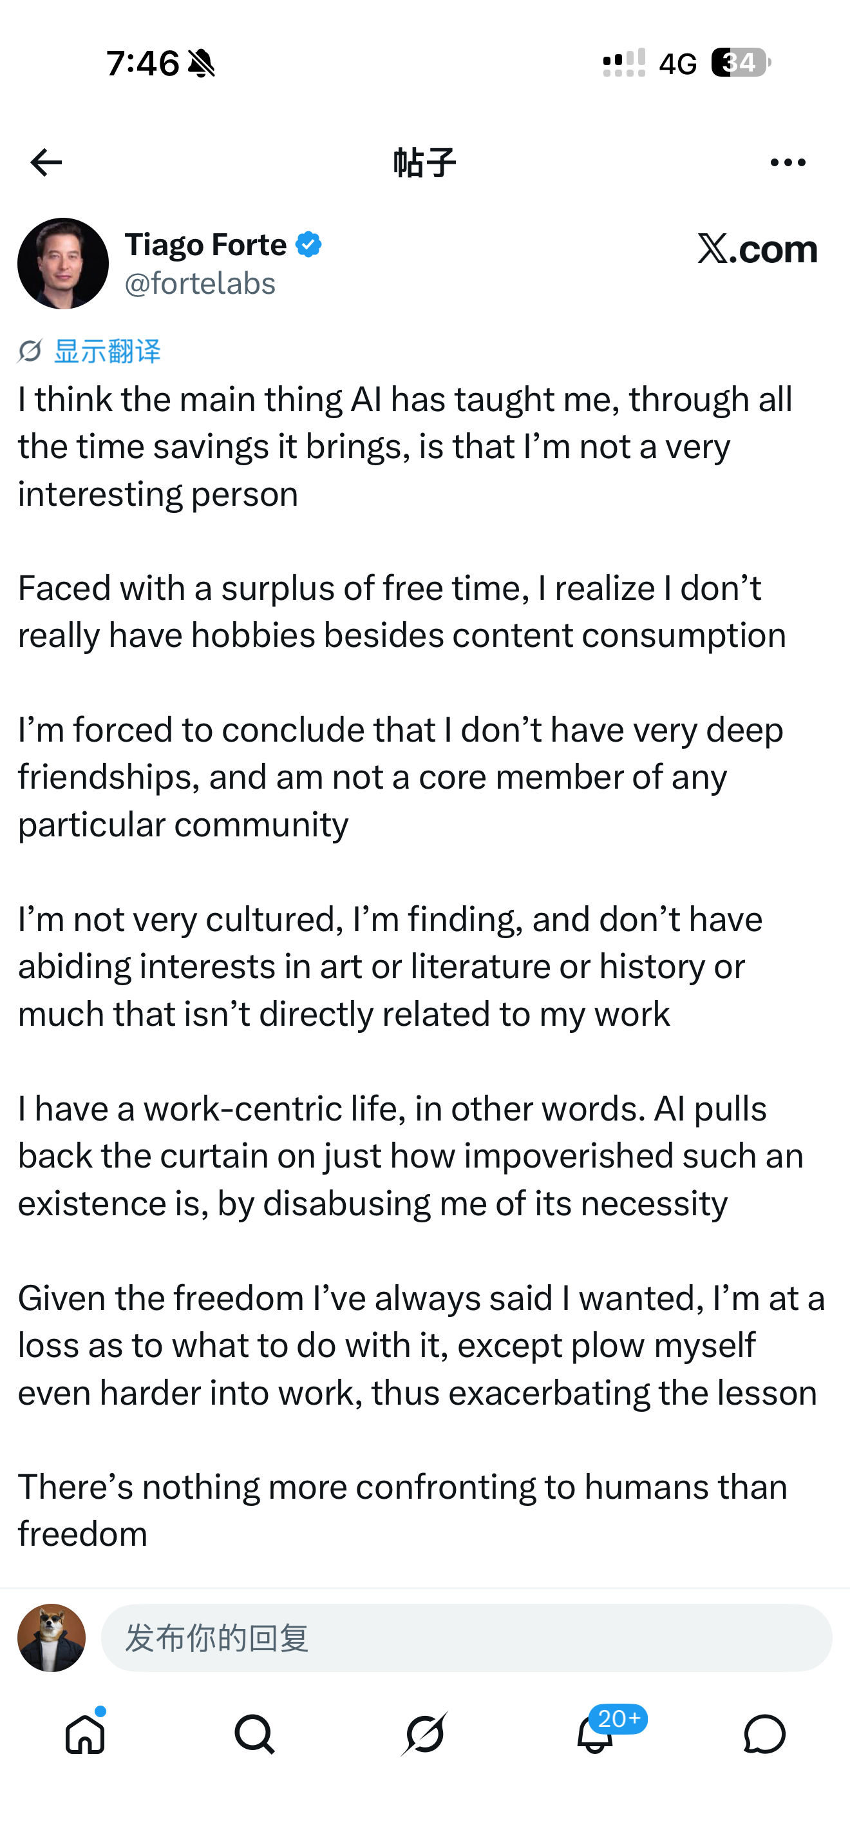
Task: Tap the 帖子 page title
Action: (424, 163)
